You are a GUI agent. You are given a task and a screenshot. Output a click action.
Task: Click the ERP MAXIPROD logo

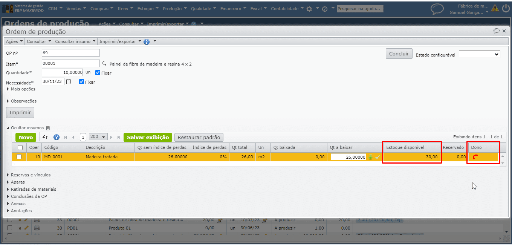(23, 8)
